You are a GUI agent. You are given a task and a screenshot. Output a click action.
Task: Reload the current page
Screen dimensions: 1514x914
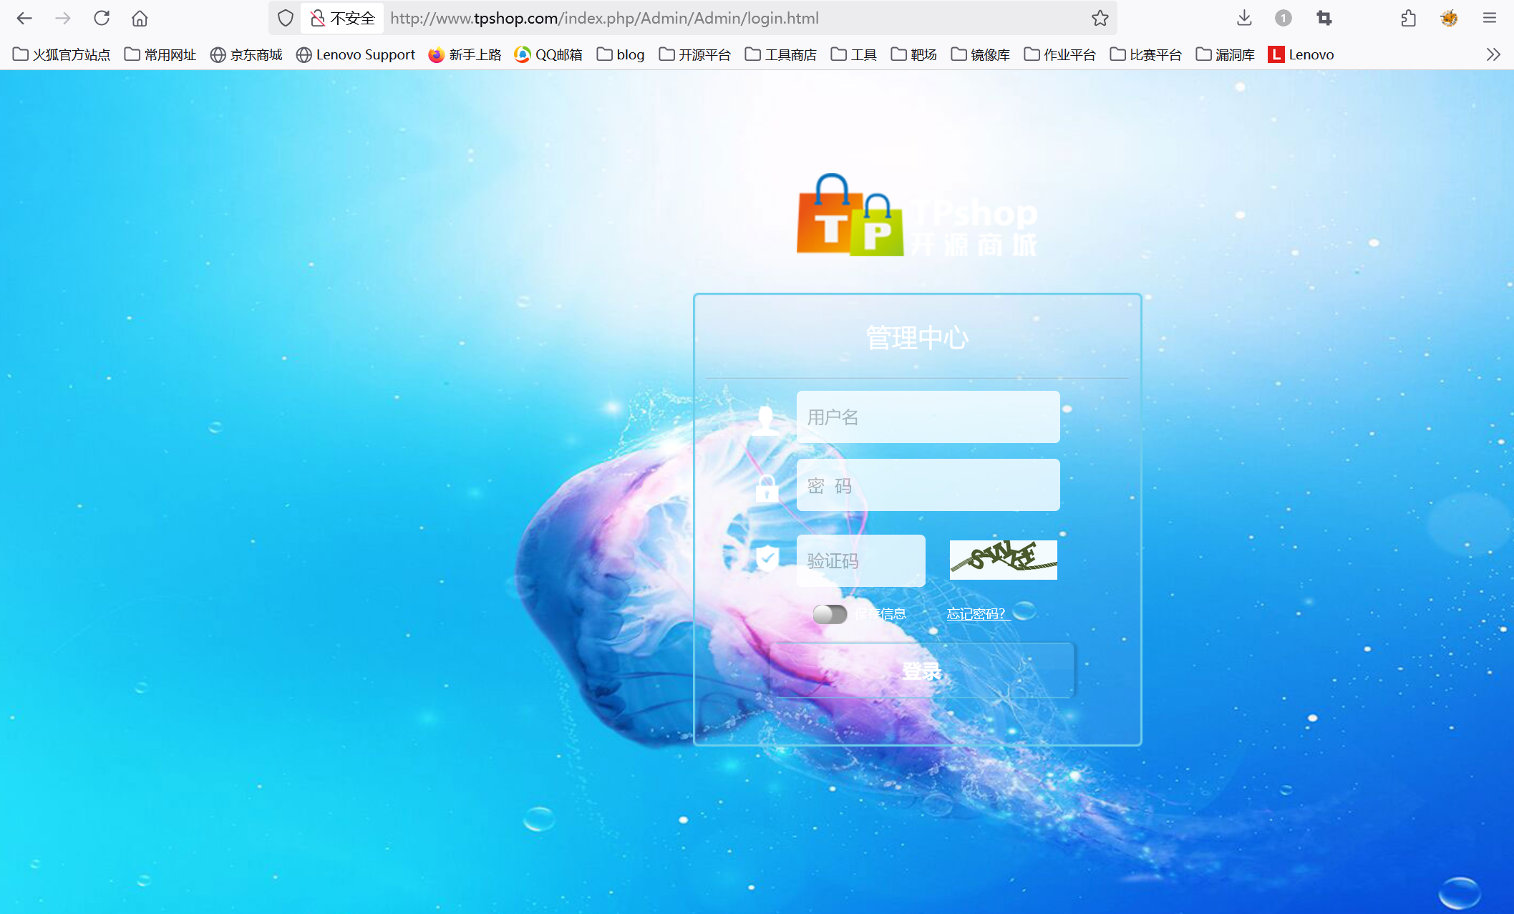[x=102, y=18]
